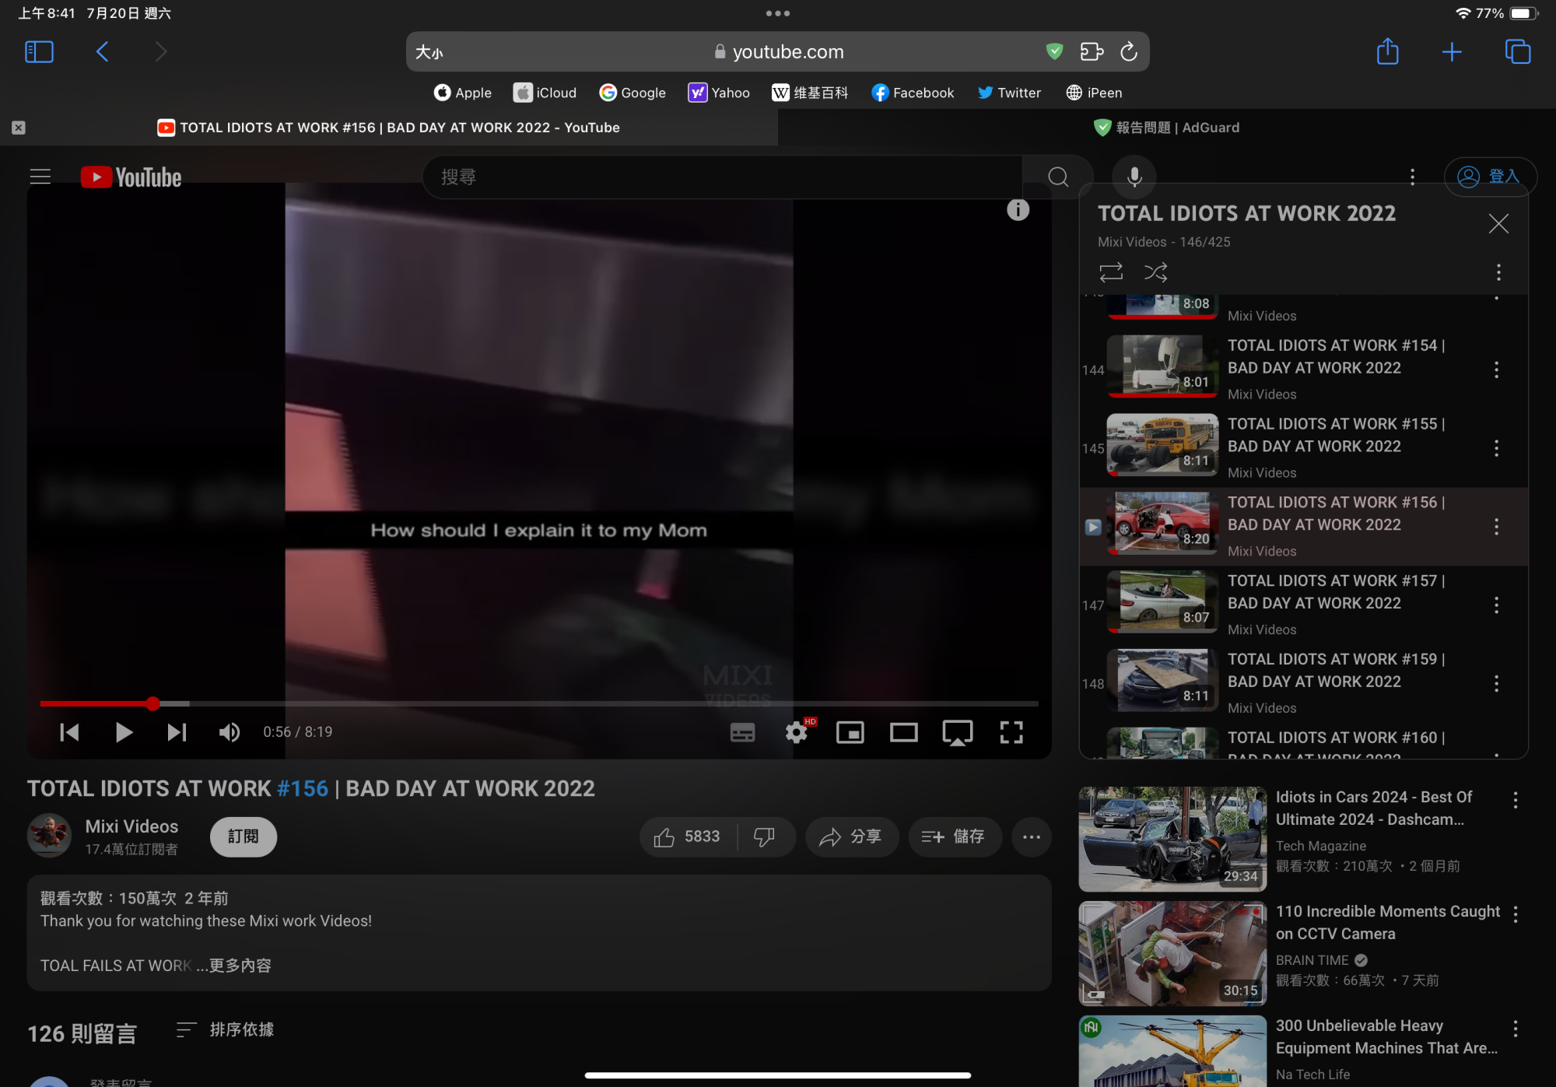Open the Facebook bookmark
The image size is (1556, 1087).
pyautogui.click(x=913, y=93)
